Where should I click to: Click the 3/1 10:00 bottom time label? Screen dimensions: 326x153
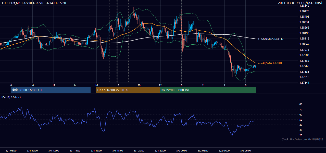pyautogui.click(x=32, y=150)
